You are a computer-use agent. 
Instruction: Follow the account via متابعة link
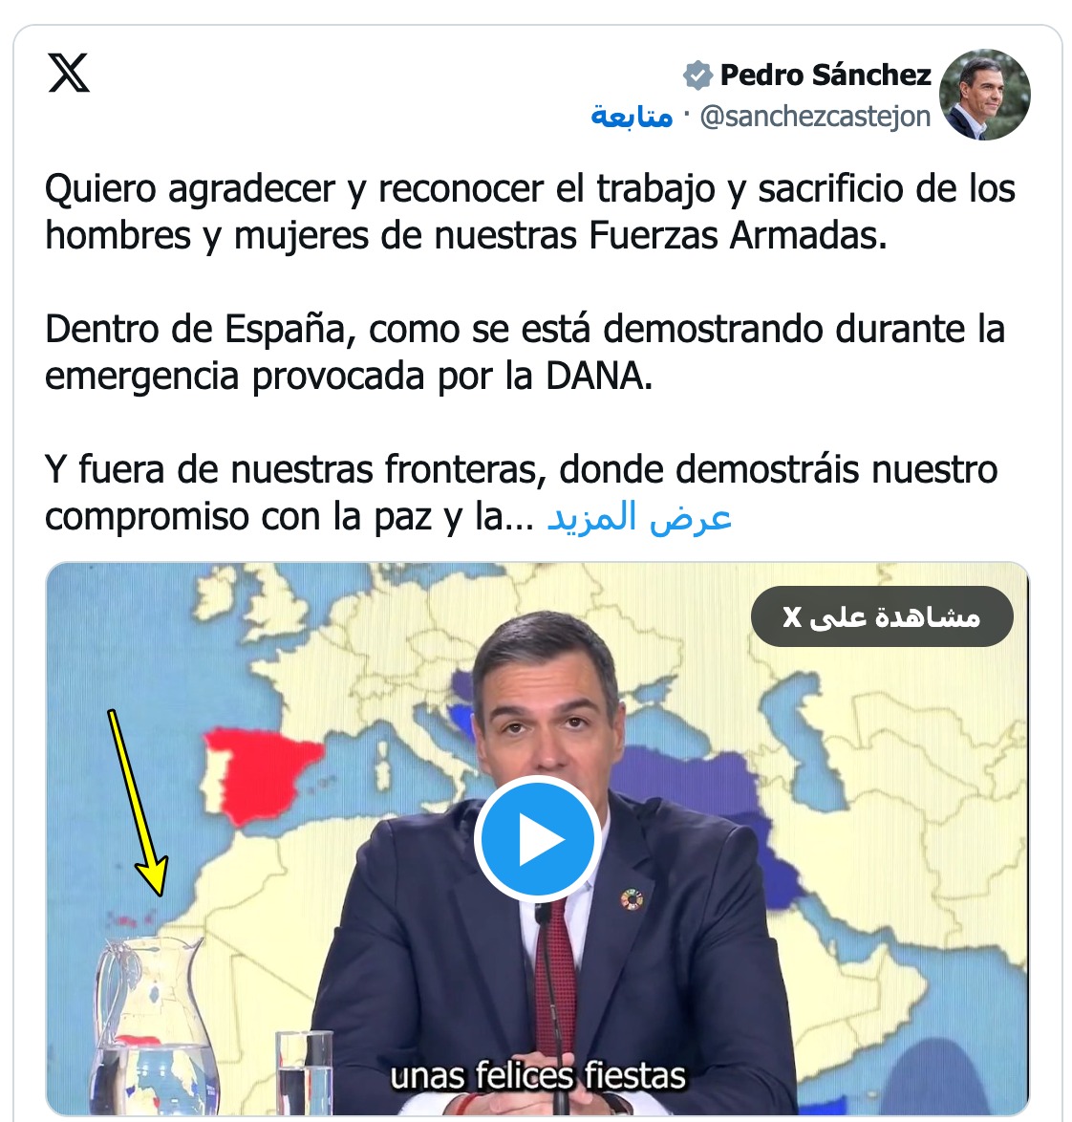pos(632,116)
